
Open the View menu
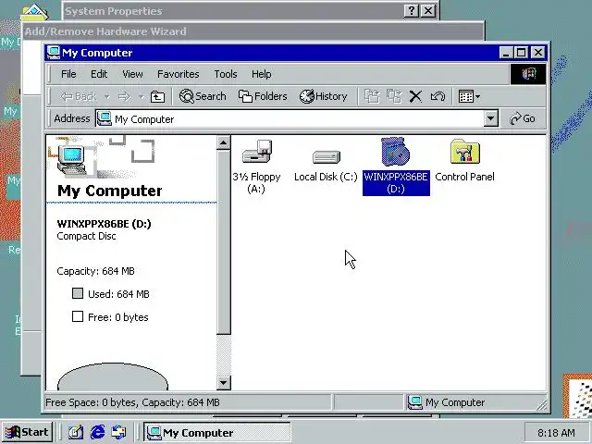tap(132, 74)
